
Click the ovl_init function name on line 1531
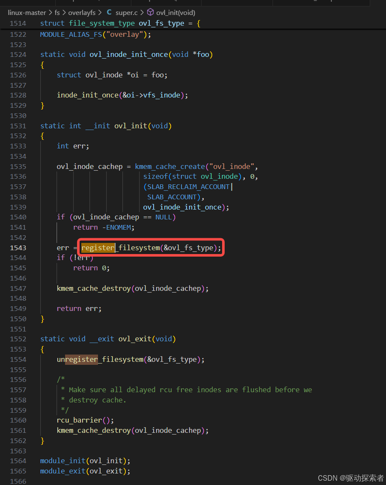click(131, 126)
